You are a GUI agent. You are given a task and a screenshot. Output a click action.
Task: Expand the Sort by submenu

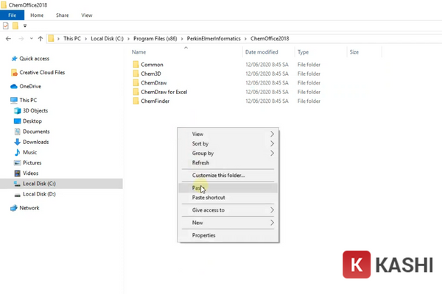pyautogui.click(x=272, y=143)
